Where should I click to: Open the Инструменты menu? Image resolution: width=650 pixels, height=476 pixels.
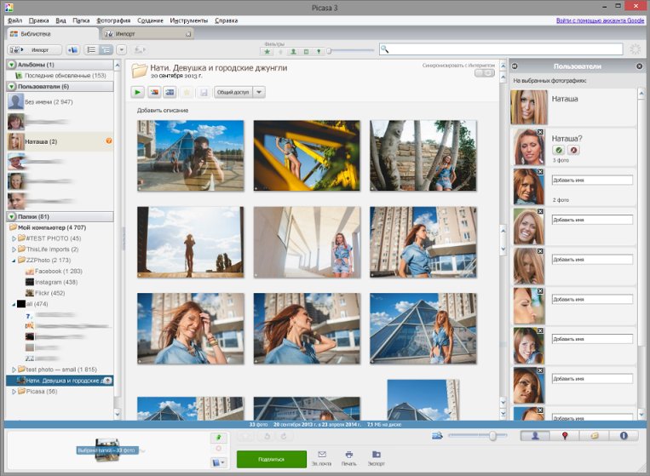tap(188, 20)
